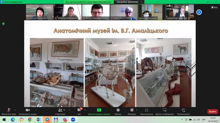The image size is (220, 123).
Task: Expand video options arrow beside camera
Action: tap(36, 110)
